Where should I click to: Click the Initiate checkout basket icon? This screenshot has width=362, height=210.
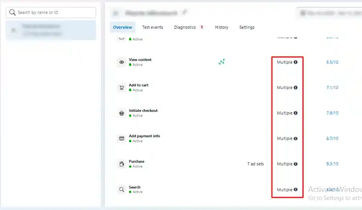122,113
